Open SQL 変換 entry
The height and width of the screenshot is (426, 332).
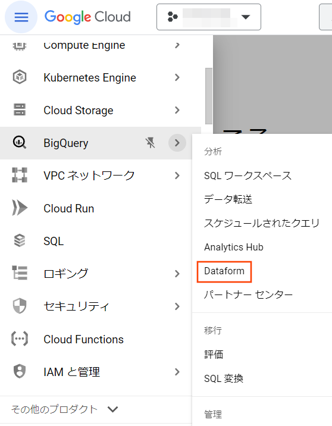pos(224,378)
